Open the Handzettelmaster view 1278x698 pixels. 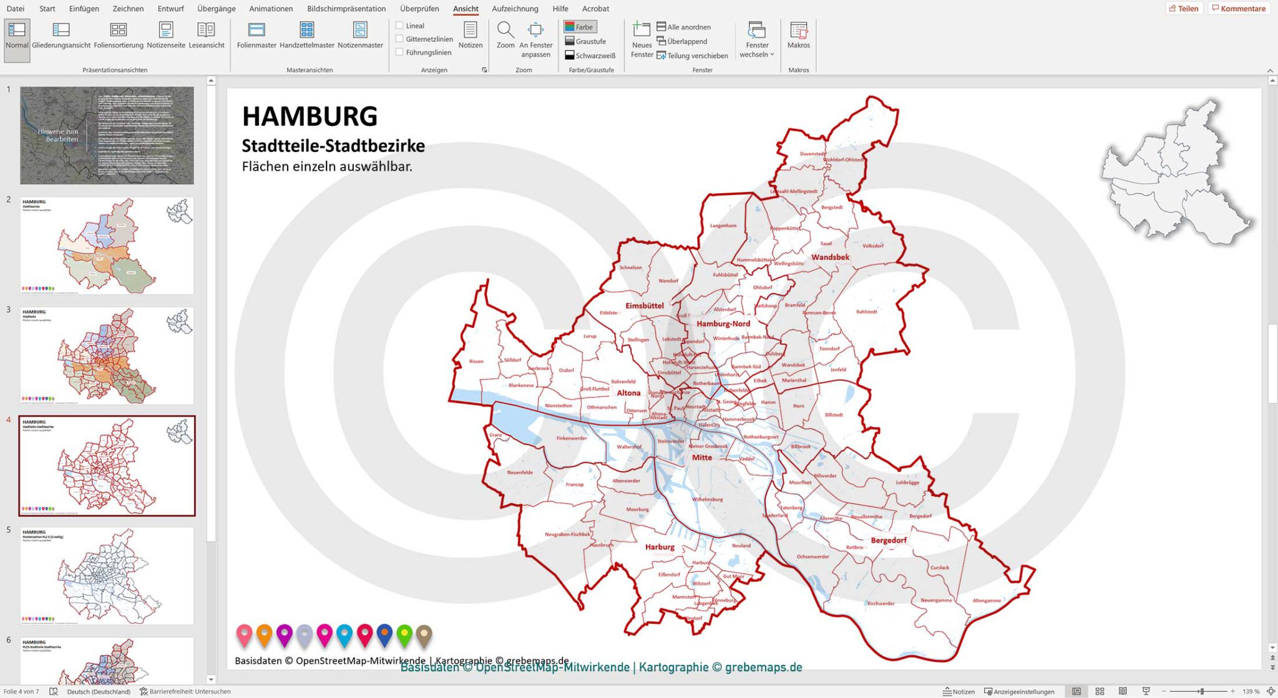pos(307,37)
